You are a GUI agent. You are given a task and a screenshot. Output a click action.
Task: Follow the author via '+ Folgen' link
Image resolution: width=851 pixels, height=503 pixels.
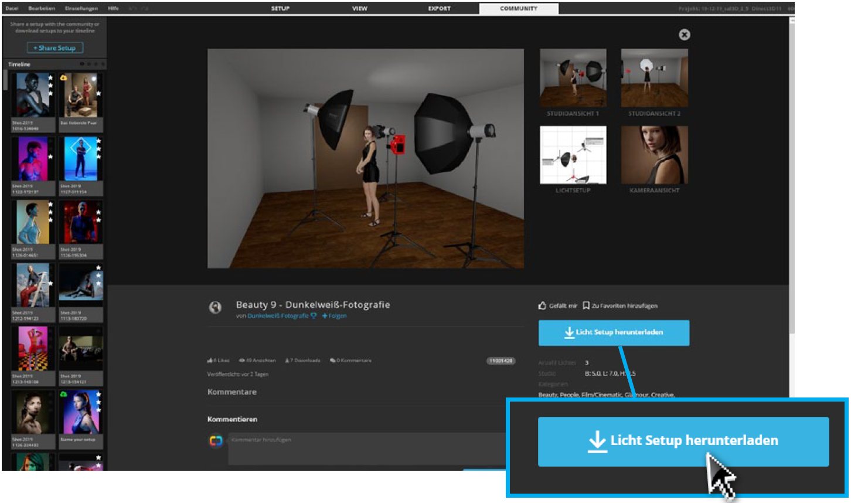tap(334, 316)
